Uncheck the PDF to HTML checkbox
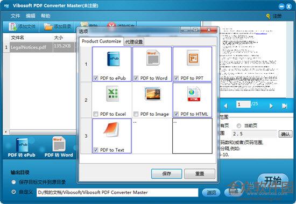The height and width of the screenshot is (204, 296). (176, 114)
